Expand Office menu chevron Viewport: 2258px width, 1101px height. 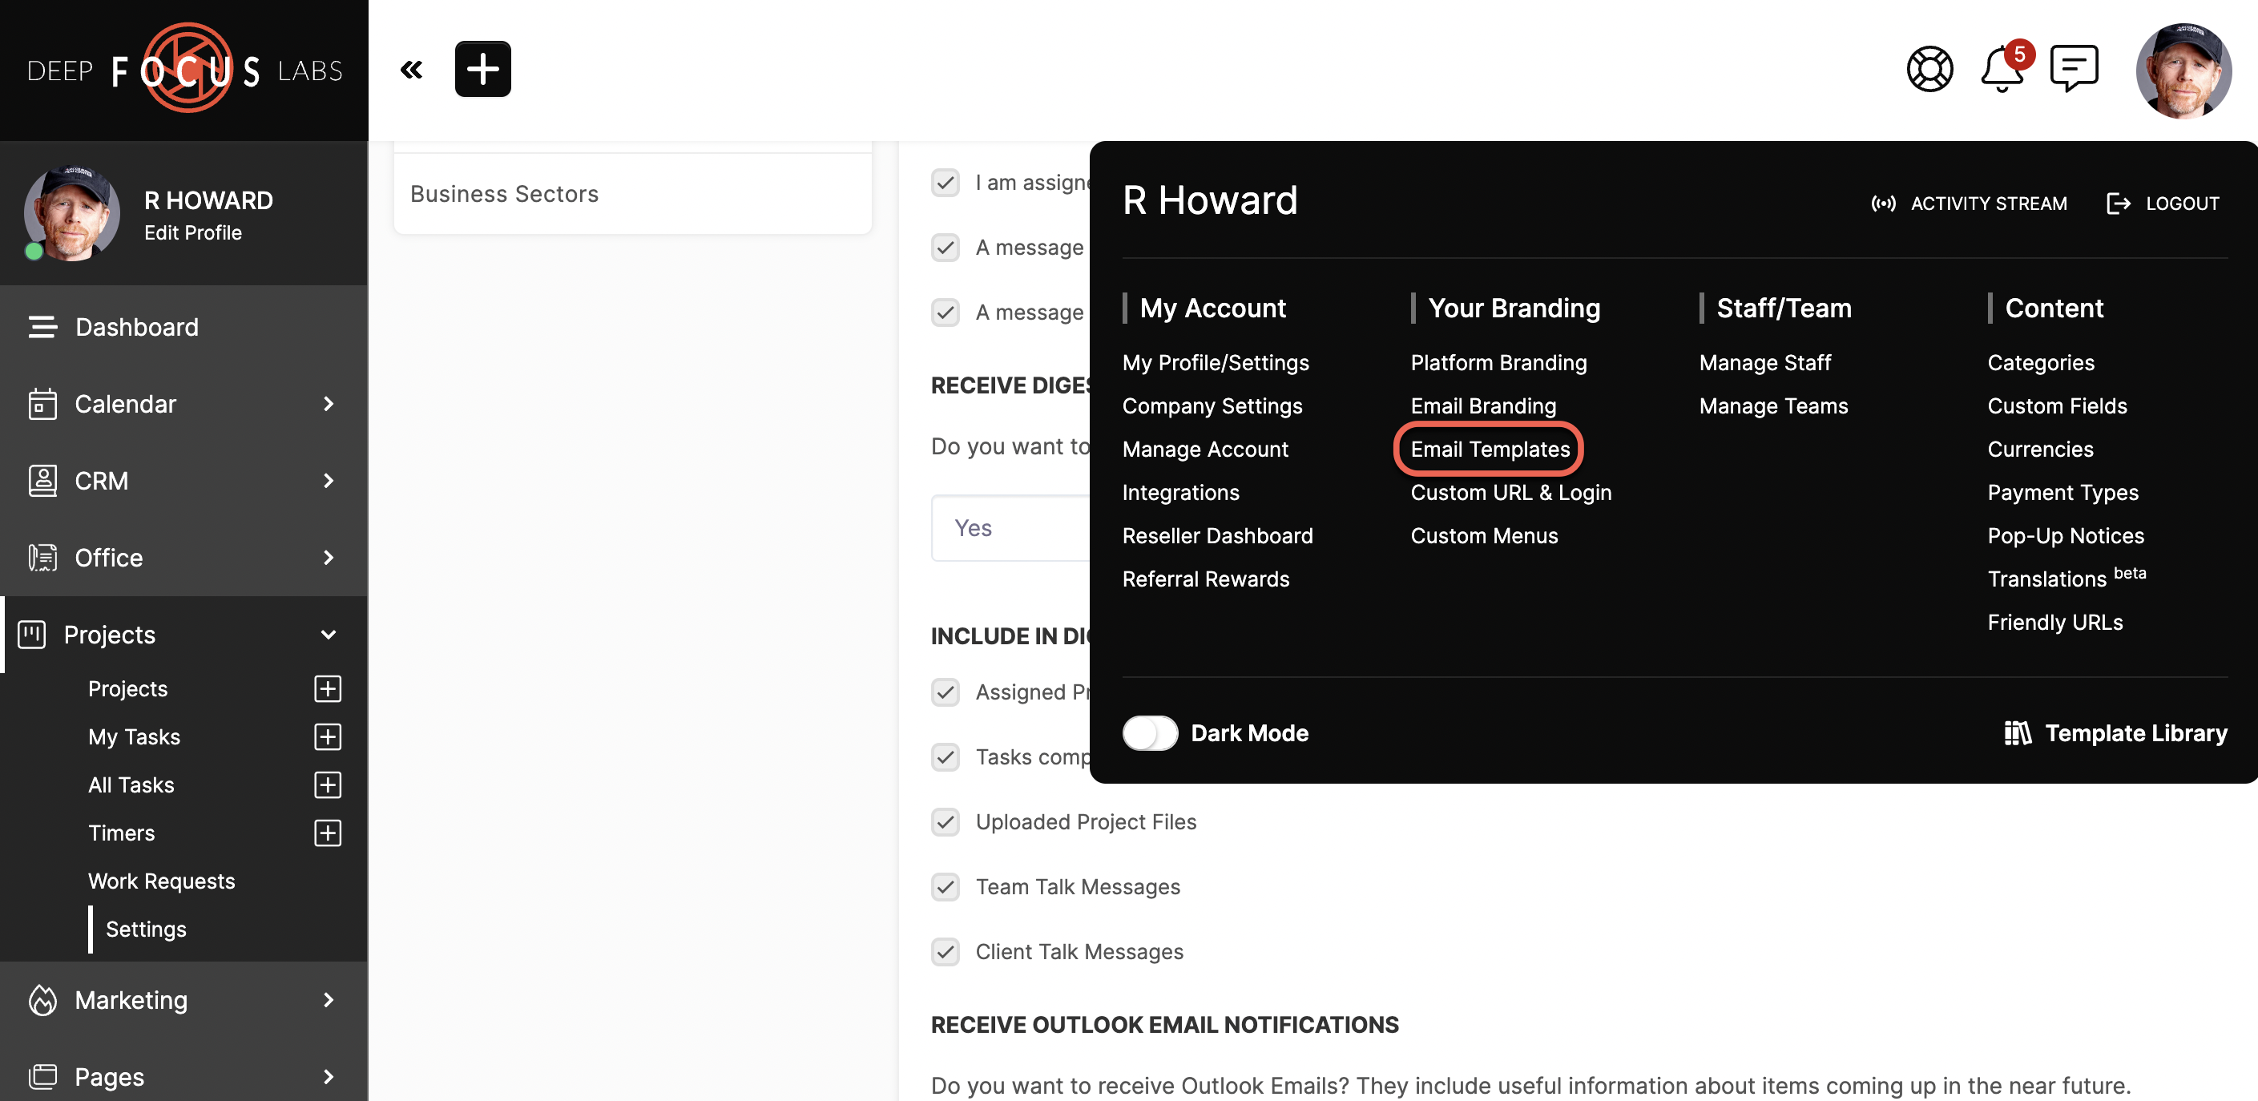(329, 558)
